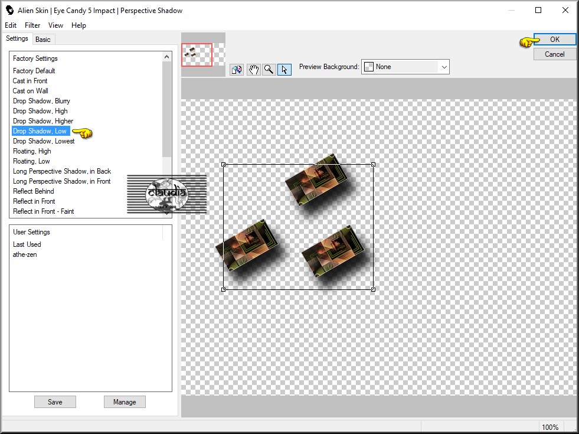Select the Floating, High preset

tap(32, 151)
